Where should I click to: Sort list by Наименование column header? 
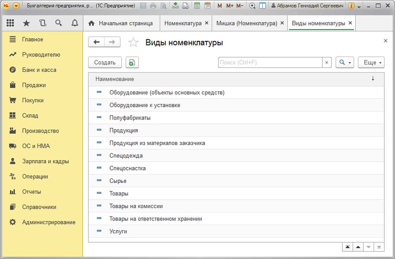[115, 79]
